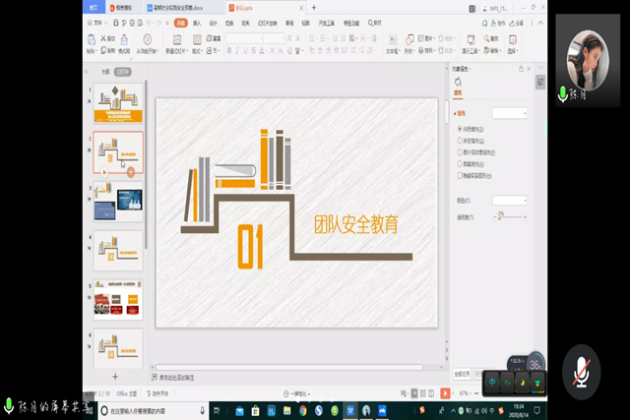
Task: Open the color dropdown in properties panel
Action: pos(510,200)
